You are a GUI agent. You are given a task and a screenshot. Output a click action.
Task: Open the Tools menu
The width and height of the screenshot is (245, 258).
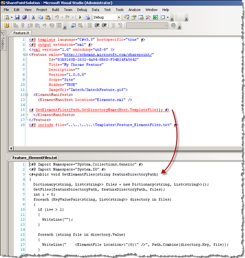click(119, 10)
